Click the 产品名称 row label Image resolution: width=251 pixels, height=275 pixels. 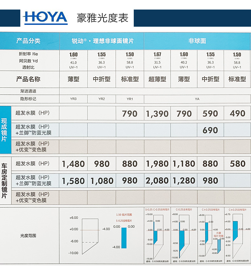tap(28, 79)
